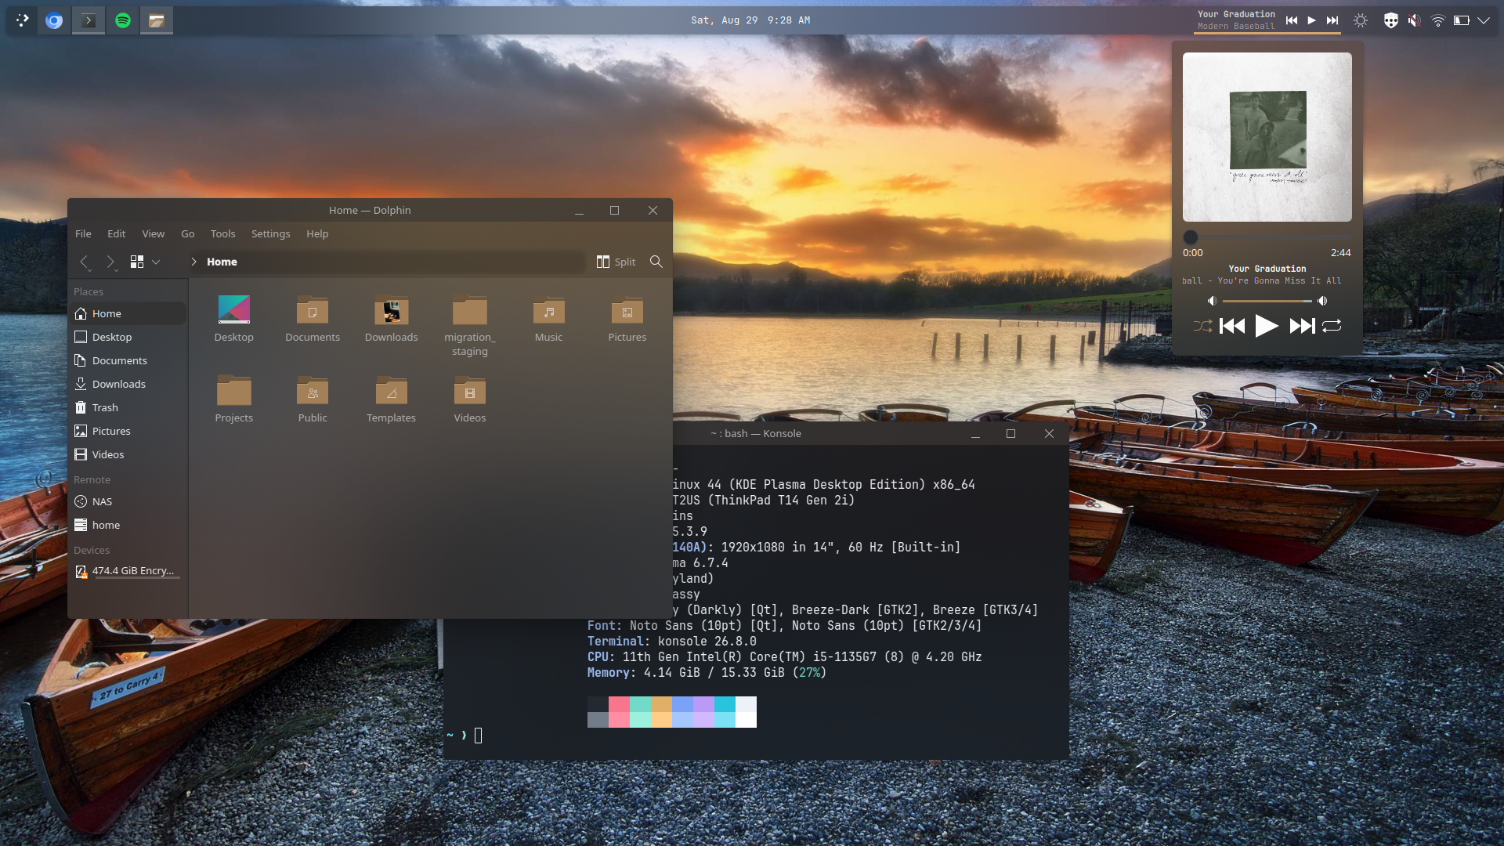Expand the breadcrumb arrow before Home

(193, 262)
